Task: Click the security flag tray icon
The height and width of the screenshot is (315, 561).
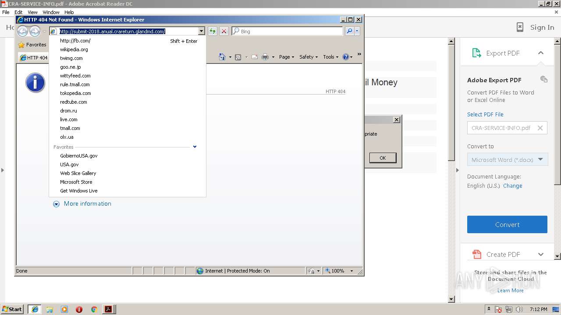Action: click(498, 309)
